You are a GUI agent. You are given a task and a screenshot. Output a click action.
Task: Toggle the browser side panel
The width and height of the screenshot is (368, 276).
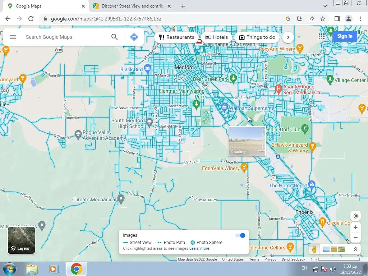point(337,19)
